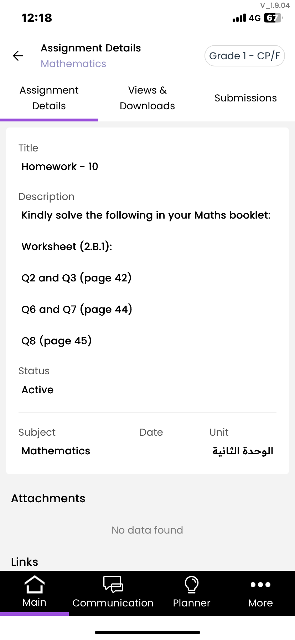This screenshot has height=640, width=295.
Task: Tap the Attachments section heading
Action: point(48,498)
